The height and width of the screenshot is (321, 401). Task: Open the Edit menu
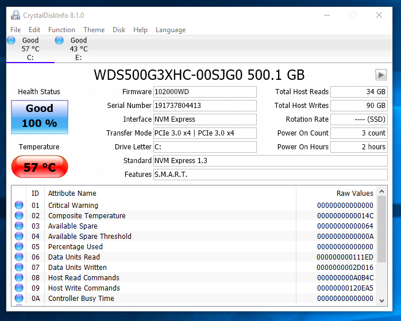[34, 30]
